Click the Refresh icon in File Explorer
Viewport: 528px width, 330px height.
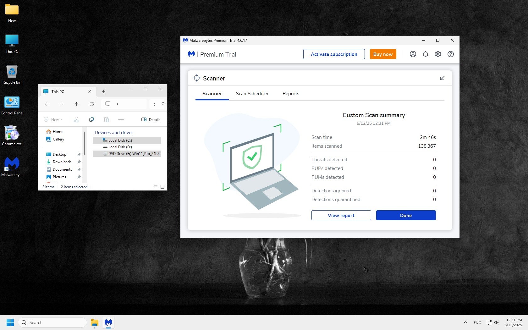click(x=92, y=104)
